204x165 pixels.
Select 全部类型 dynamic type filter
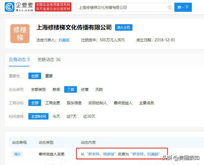[x=39, y=90]
